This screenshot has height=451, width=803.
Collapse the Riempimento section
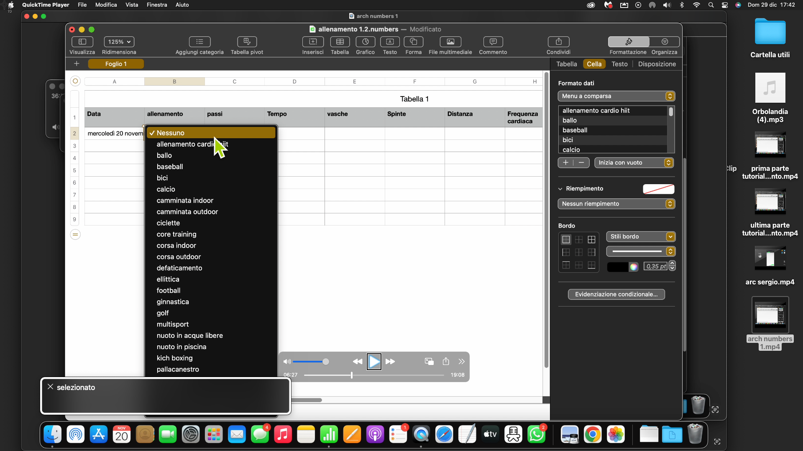pos(560,189)
